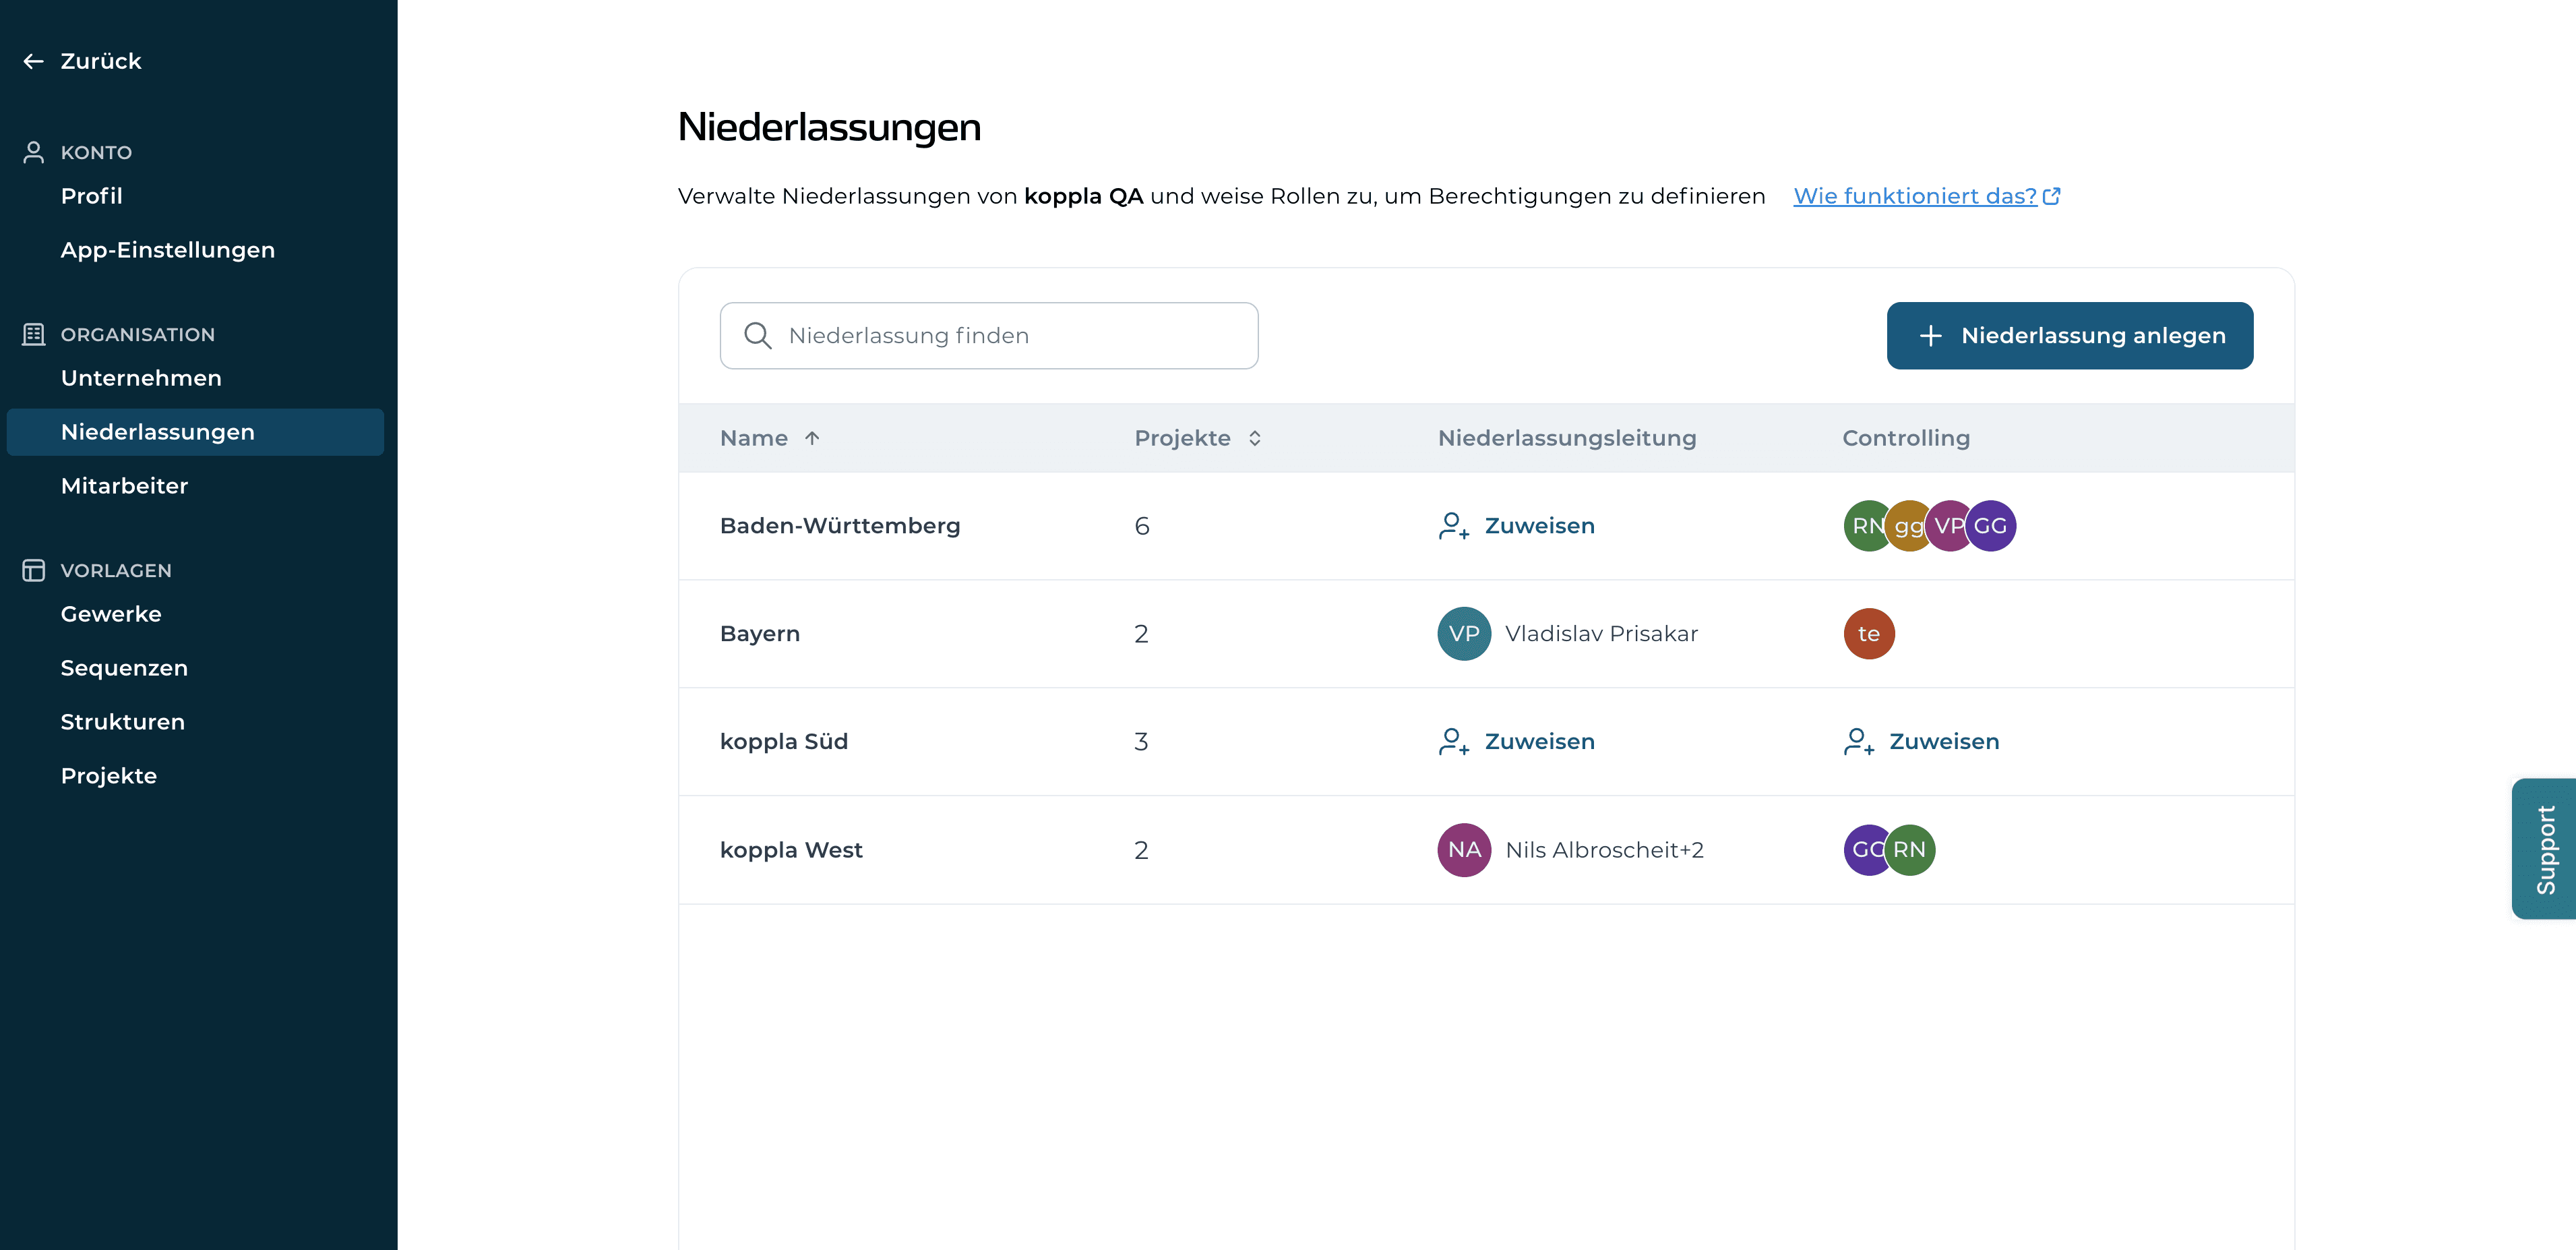This screenshot has width=2576, height=1250.
Task: Click the plus icon on Niederlassung anlegen
Action: (x=1931, y=336)
